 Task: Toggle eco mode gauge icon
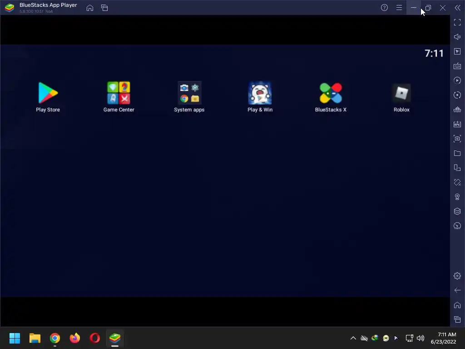click(457, 226)
